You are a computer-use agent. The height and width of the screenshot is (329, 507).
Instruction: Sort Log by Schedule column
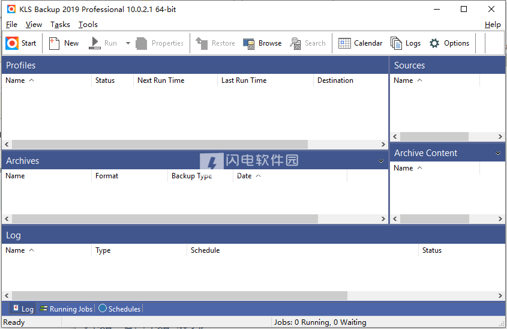[302, 250]
